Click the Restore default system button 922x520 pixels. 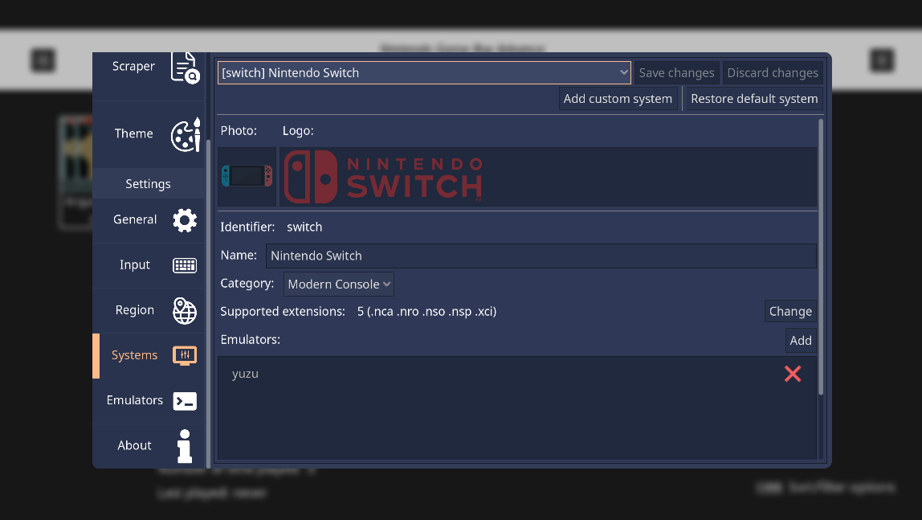pyautogui.click(x=754, y=99)
